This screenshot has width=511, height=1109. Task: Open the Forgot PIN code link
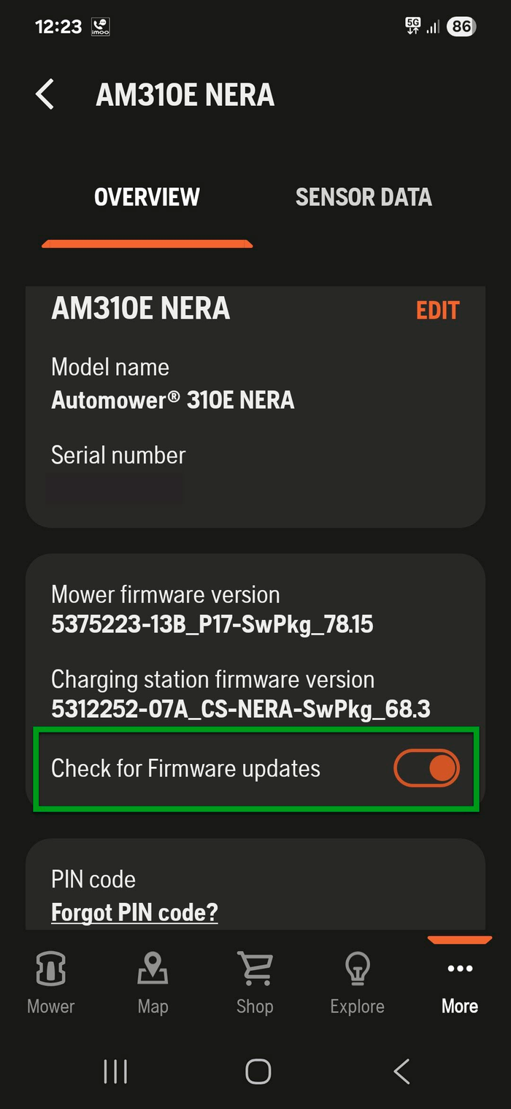pos(134,912)
